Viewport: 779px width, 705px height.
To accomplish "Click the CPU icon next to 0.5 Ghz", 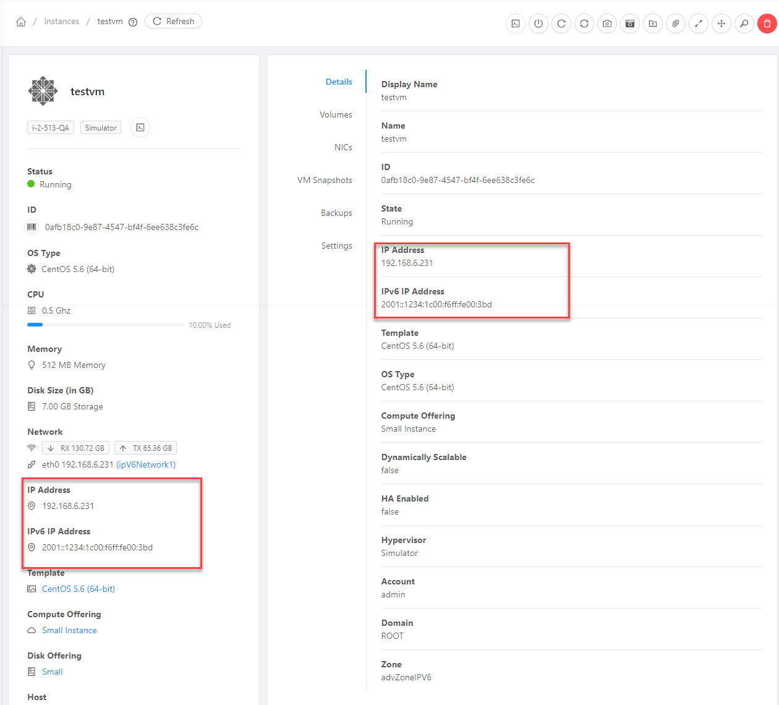I will 32,310.
